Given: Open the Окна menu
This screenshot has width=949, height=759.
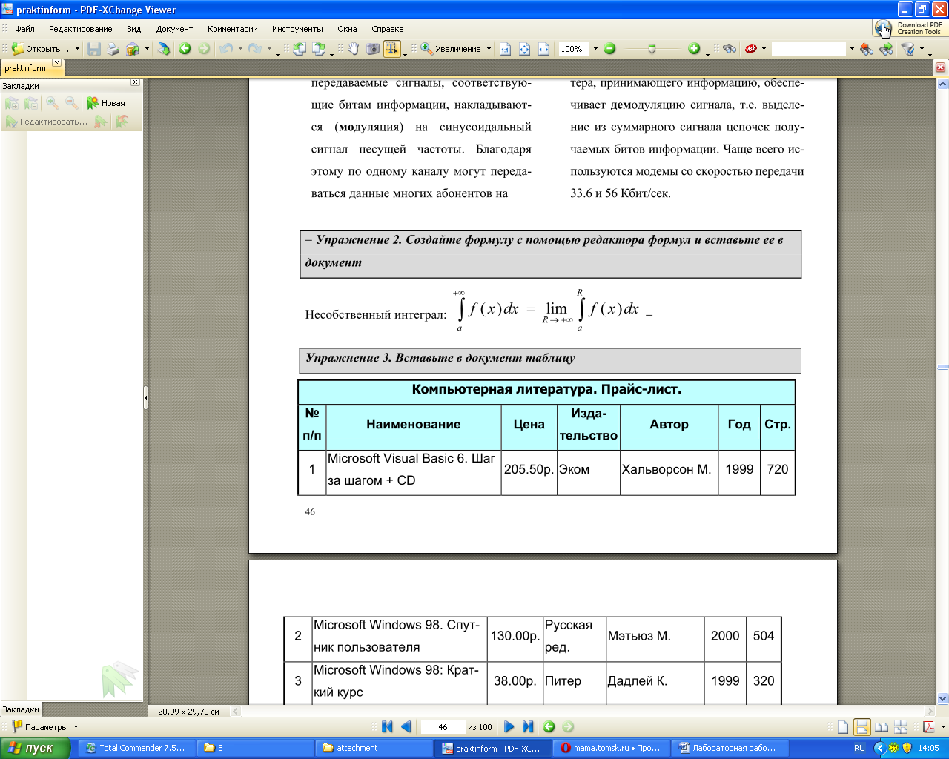Looking at the screenshot, I should coord(347,29).
